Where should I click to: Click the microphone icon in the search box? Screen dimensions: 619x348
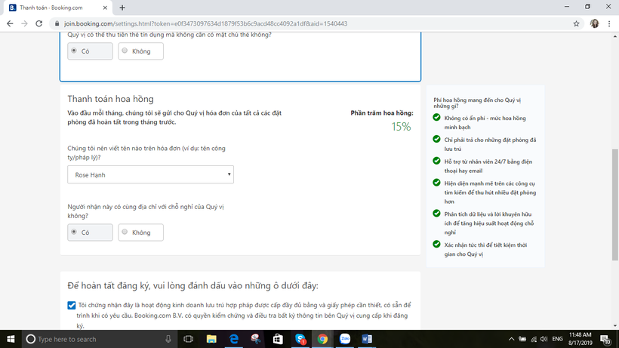coord(168,339)
